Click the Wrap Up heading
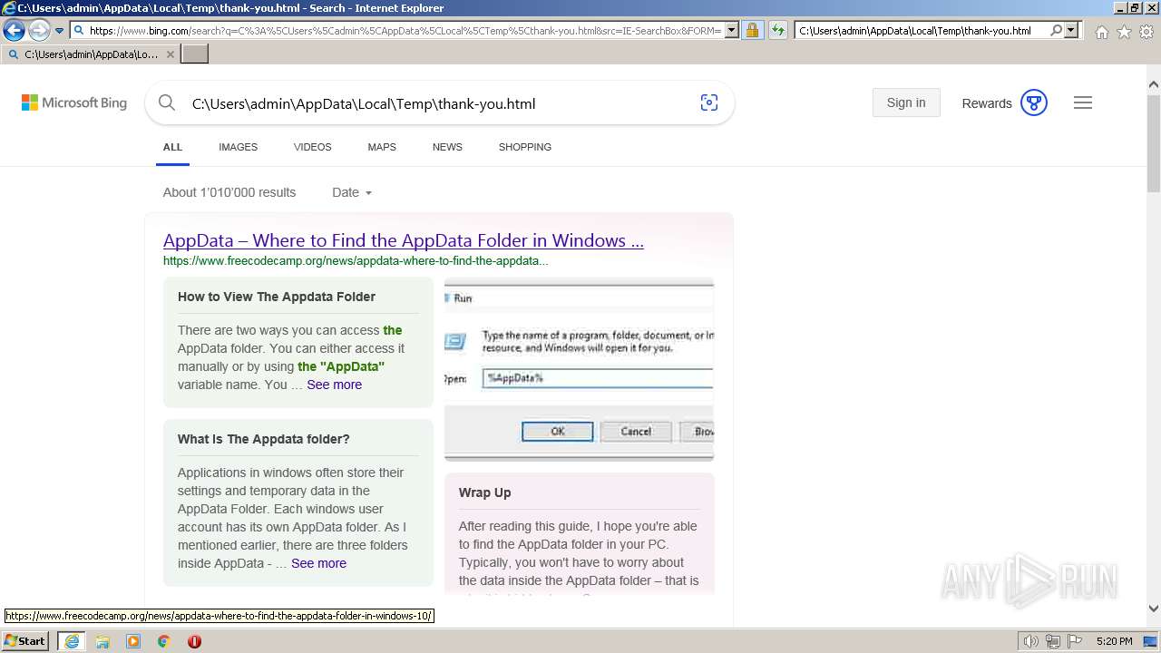 pyautogui.click(x=484, y=492)
